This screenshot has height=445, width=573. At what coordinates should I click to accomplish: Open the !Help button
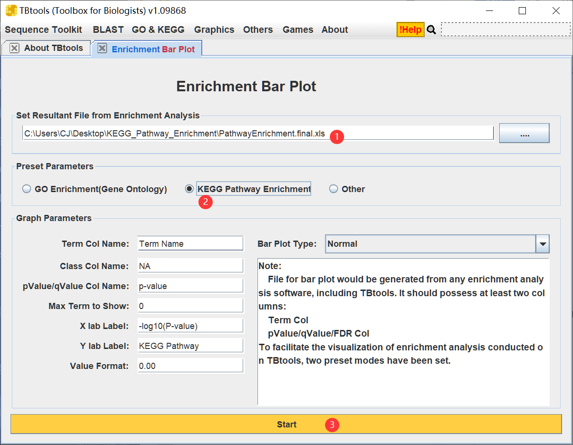[410, 29]
